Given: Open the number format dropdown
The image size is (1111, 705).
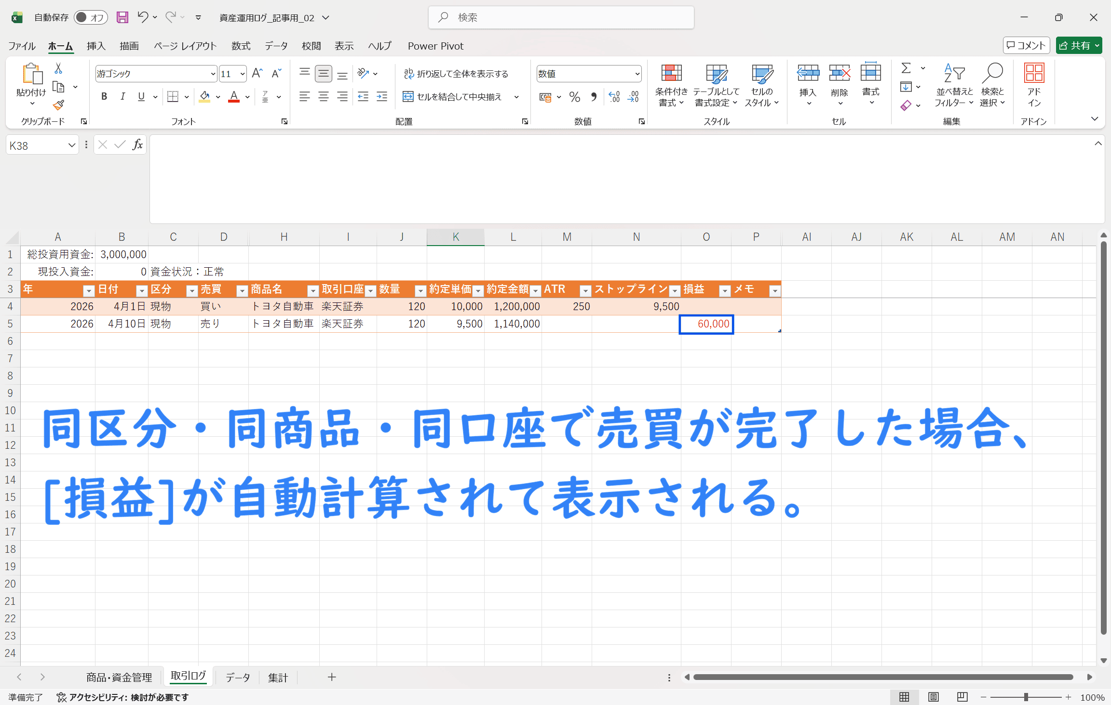Looking at the screenshot, I should 637,74.
